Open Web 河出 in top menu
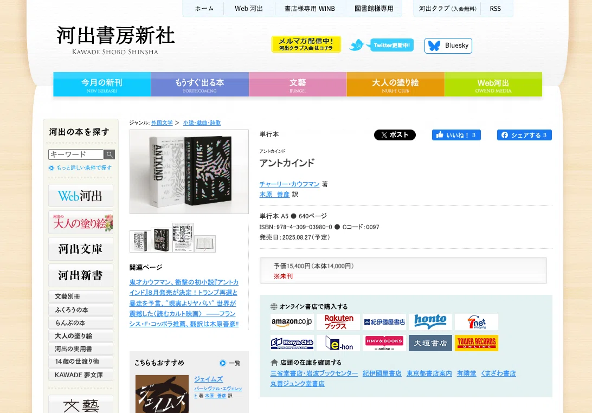Viewport: 592px width, 413px height. (x=249, y=8)
